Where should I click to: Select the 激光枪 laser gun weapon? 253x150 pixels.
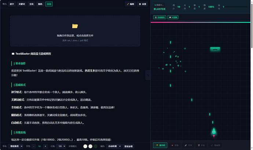point(160,145)
